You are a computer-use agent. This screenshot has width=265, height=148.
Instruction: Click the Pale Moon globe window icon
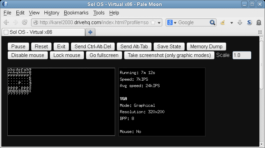click(5, 4)
